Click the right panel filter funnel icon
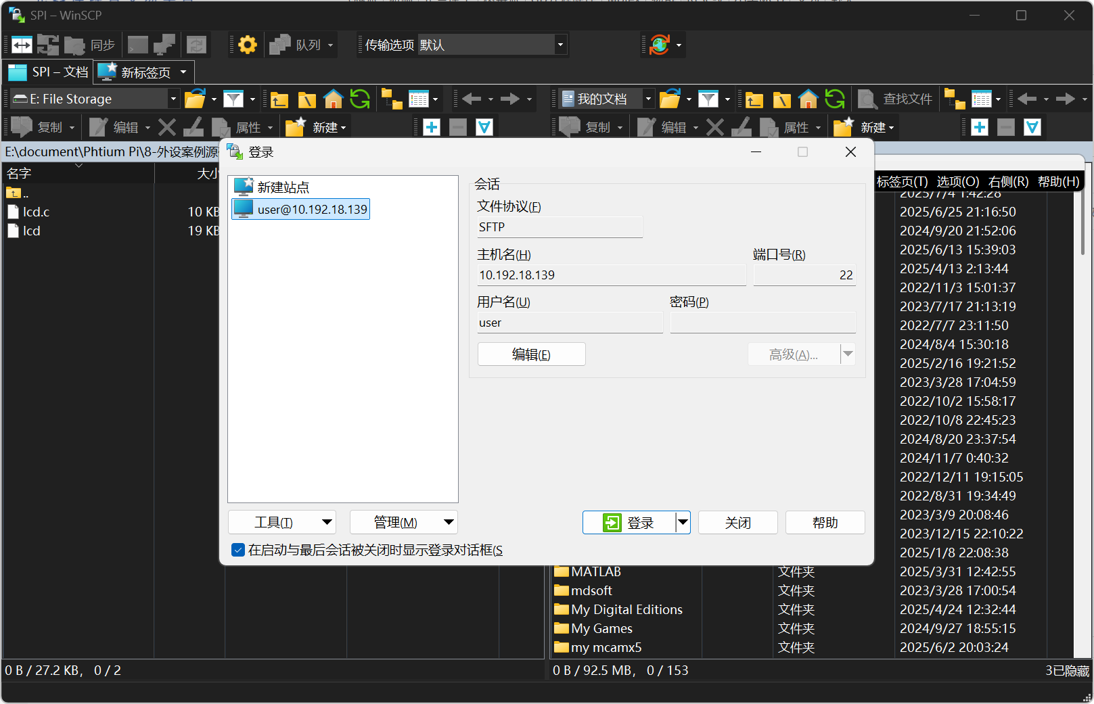This screenshot has height=704, width=1094. 708,99
